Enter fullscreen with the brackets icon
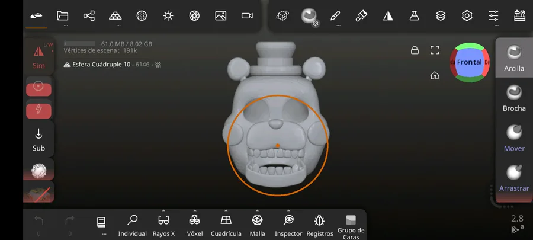 [x=435, y=50]
